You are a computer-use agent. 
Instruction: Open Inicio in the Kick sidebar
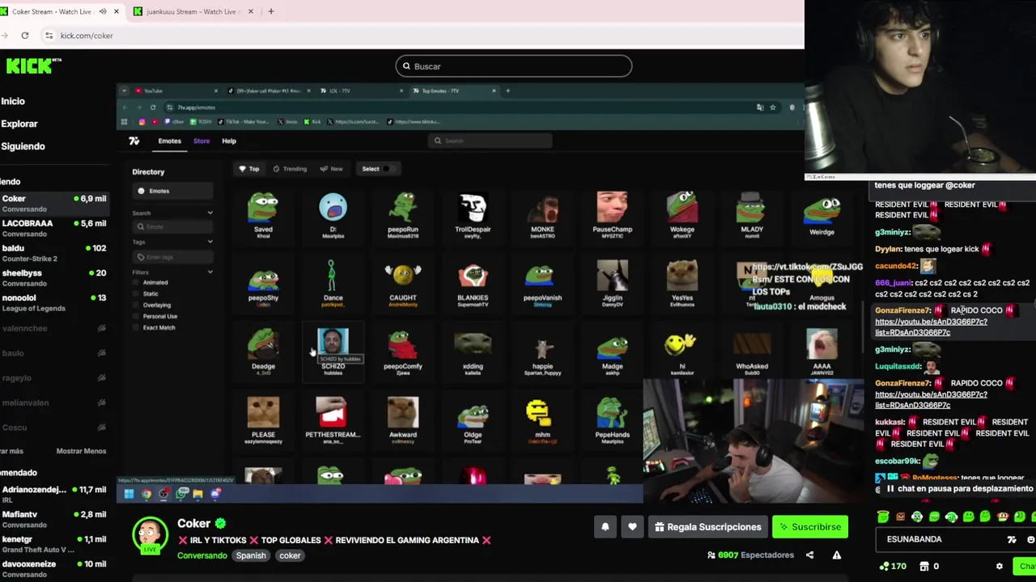tap(13, 101)
